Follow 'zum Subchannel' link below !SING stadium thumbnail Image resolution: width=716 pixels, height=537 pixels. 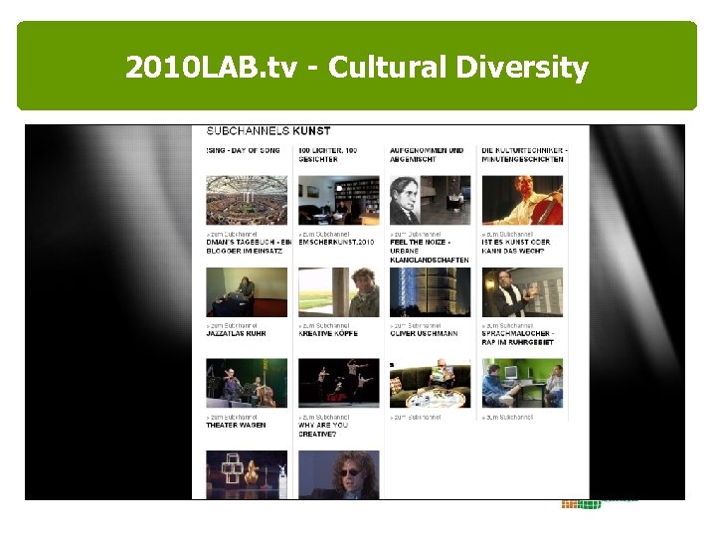[232, 235]
